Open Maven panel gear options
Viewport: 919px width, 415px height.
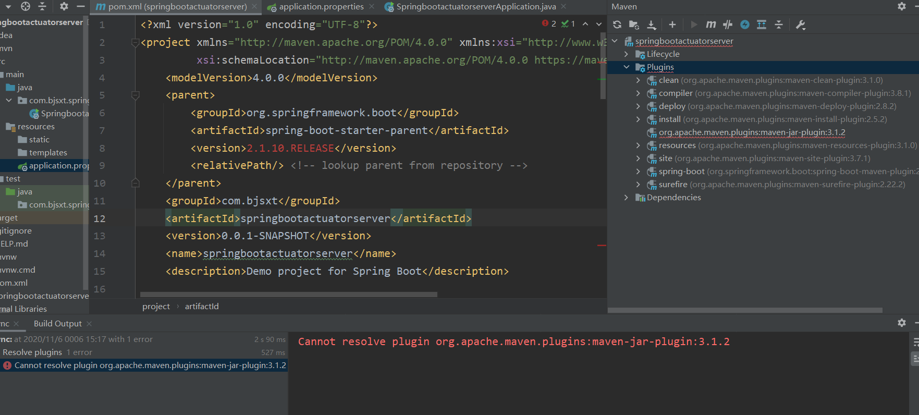pos(902,6)
